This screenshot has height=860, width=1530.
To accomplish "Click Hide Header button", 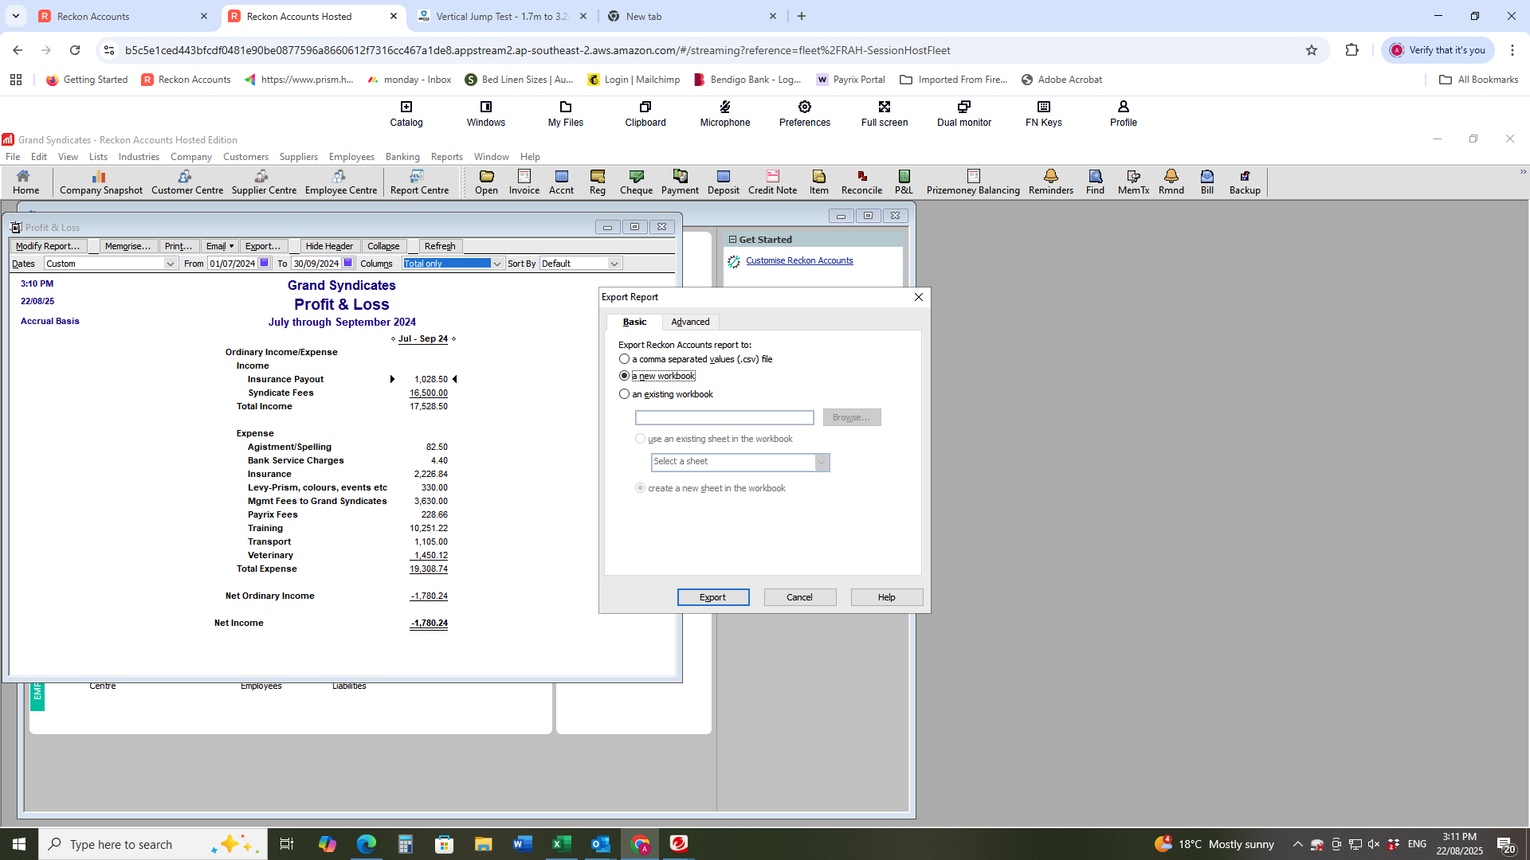I will [329, 246].
